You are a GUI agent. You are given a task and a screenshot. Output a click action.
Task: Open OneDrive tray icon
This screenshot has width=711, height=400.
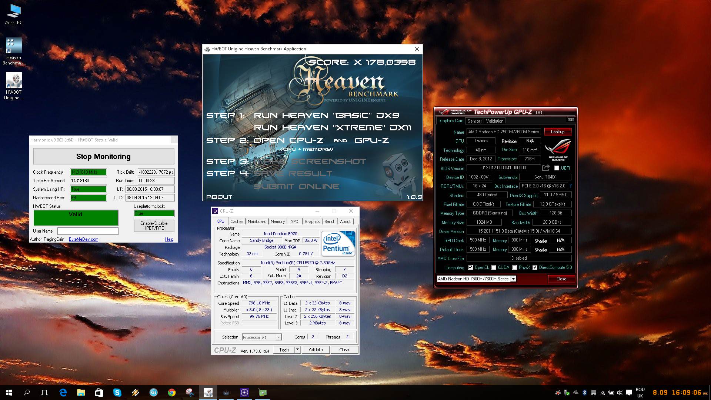click(x=576, y=393)
